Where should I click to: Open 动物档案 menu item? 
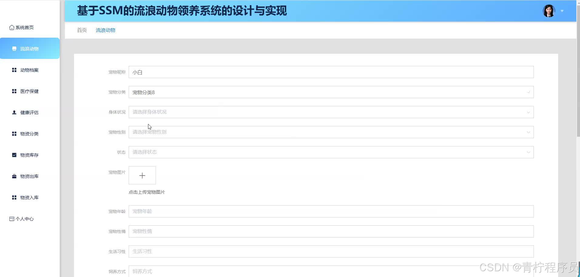pos(30,70)
